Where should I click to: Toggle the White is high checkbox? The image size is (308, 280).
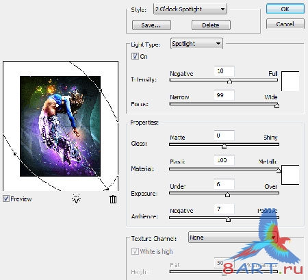click(x=135, y=251)
